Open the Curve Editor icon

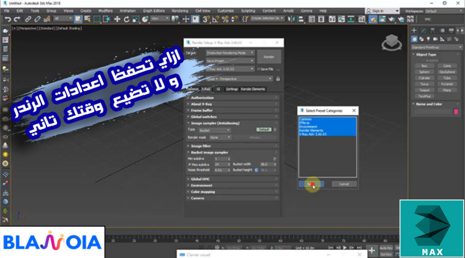pyautogui.click(x=341, y=19)
